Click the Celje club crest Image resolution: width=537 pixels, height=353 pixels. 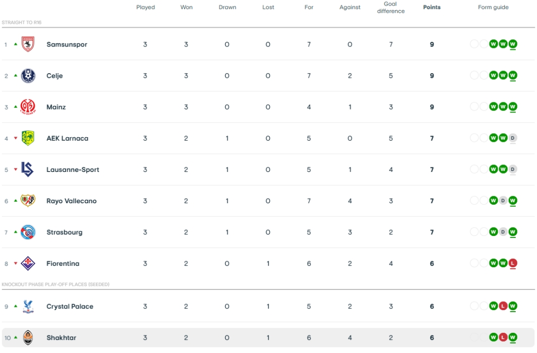pyautogui.click(x=28, y=76)
